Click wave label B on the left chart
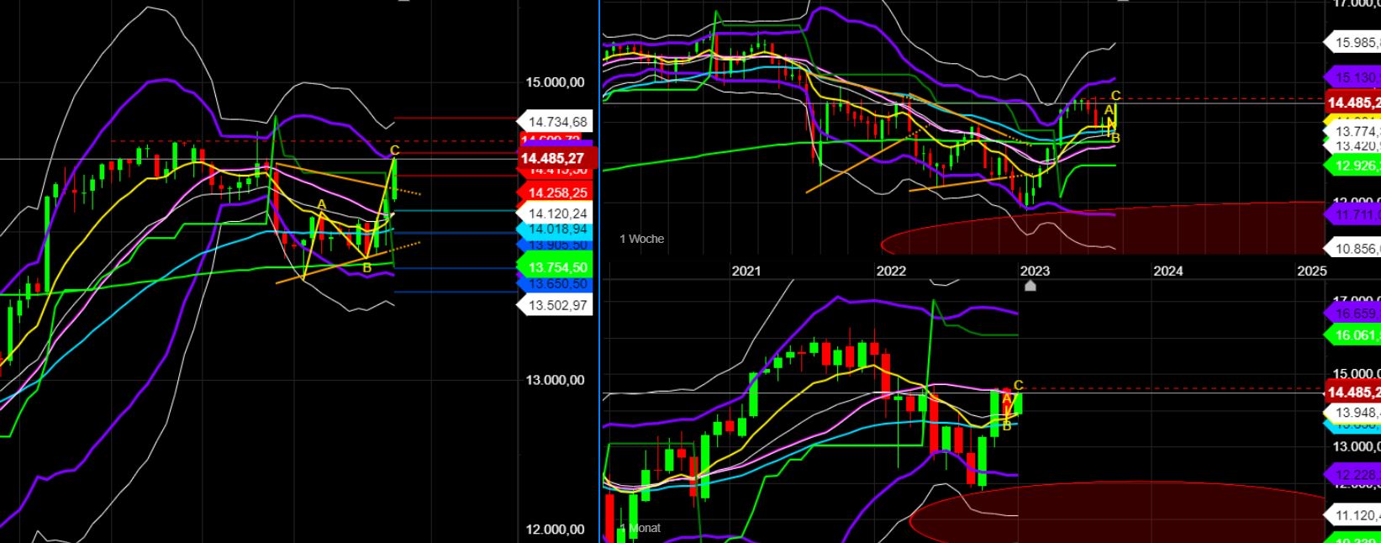1381x543 pixels. (x=366, y=268)
